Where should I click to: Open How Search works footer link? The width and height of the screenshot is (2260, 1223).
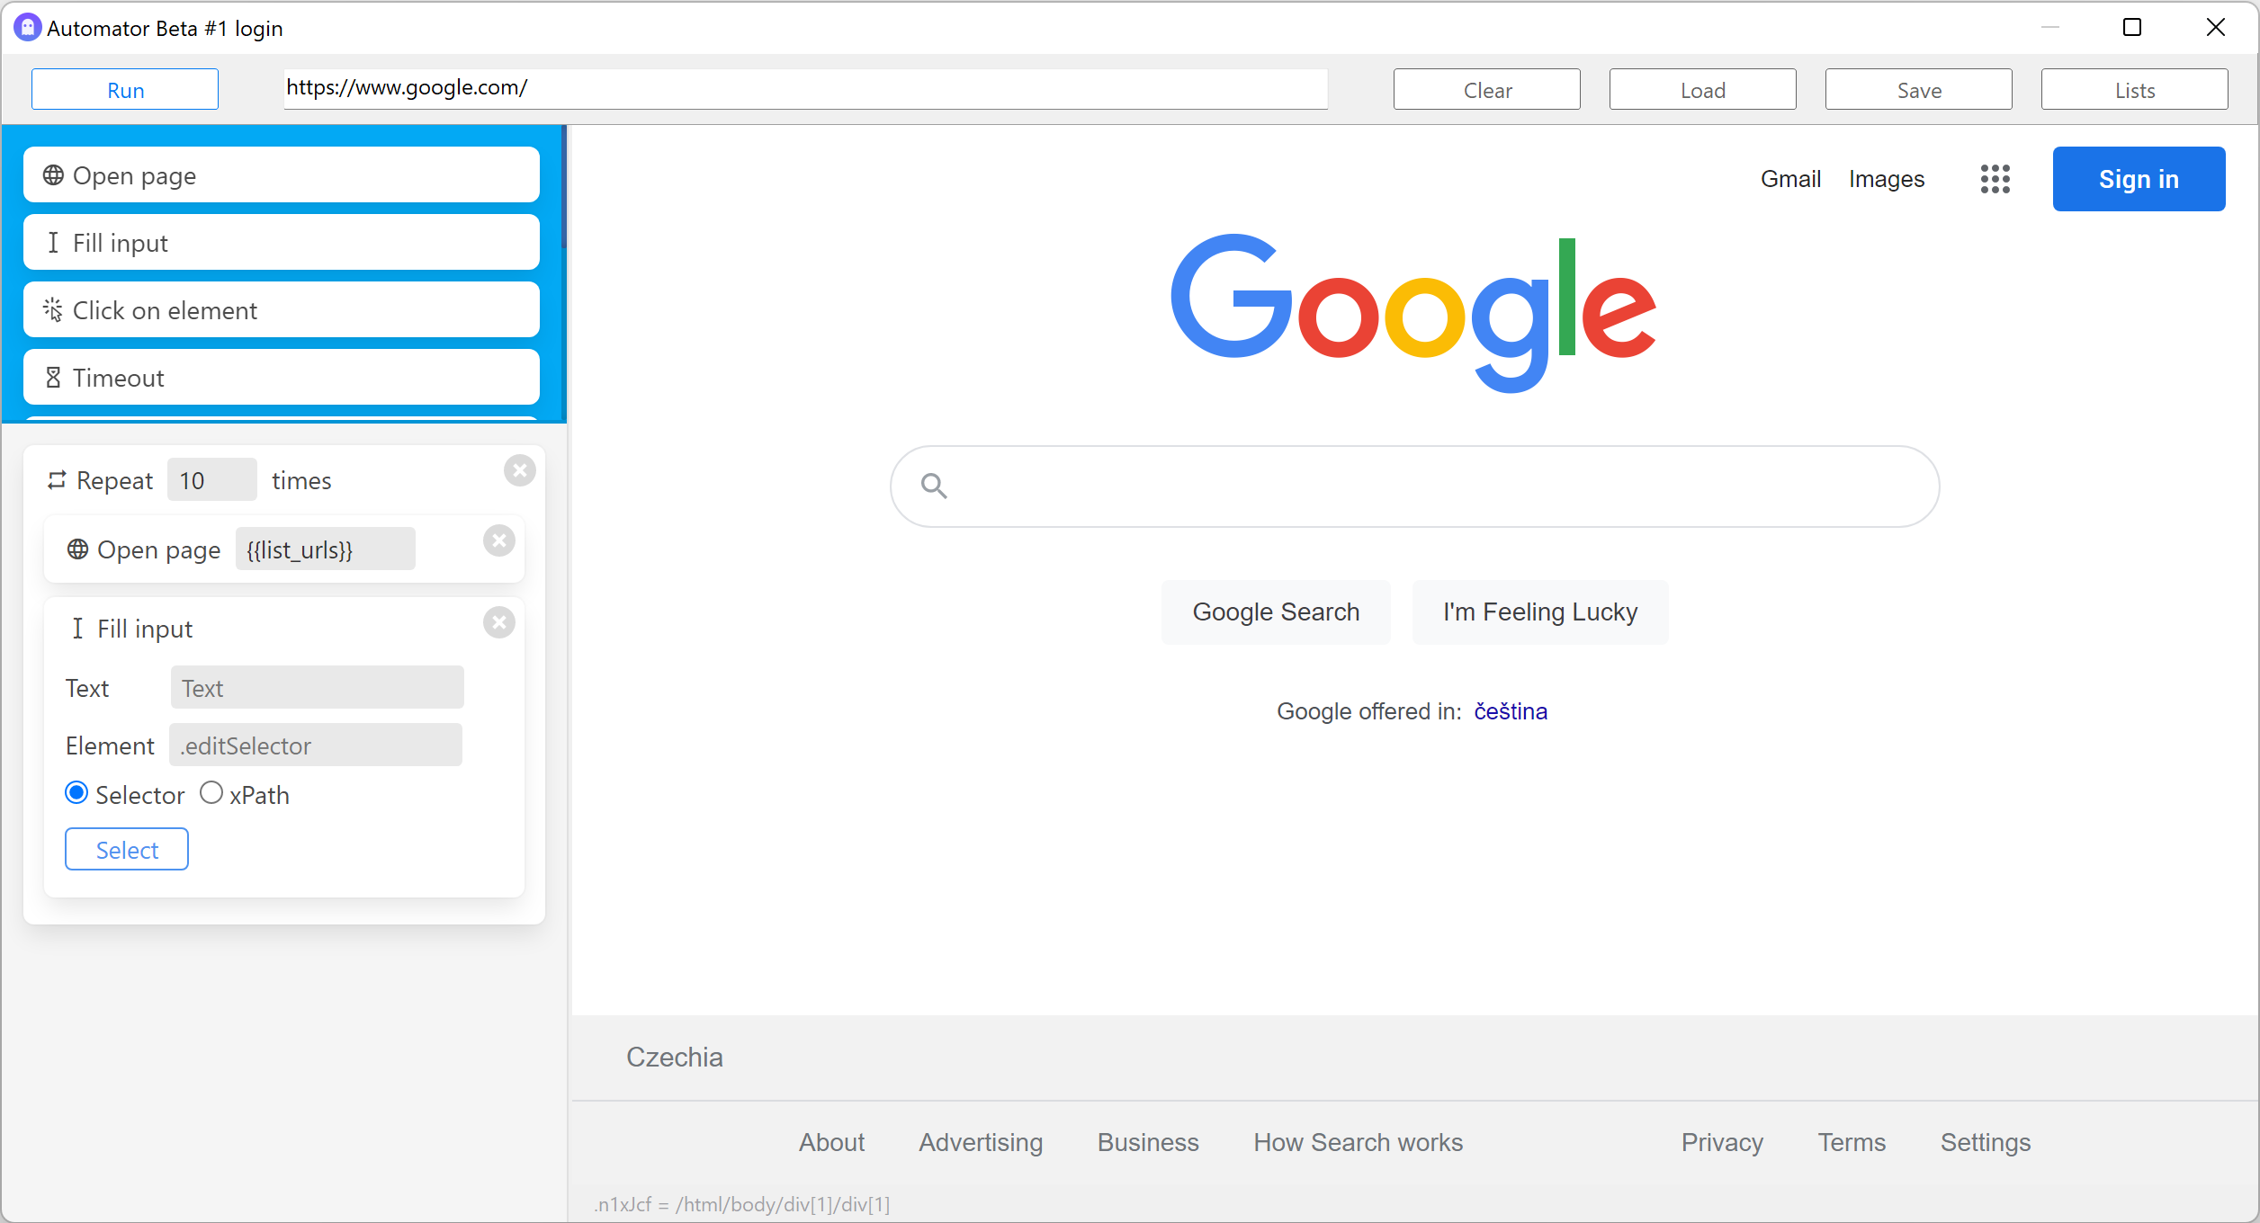pyautogui.click(x=1359, y=1142)
